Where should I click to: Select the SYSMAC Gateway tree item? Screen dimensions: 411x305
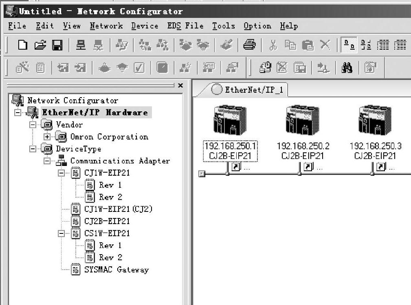pyautogui.click(x=116, y=270)
